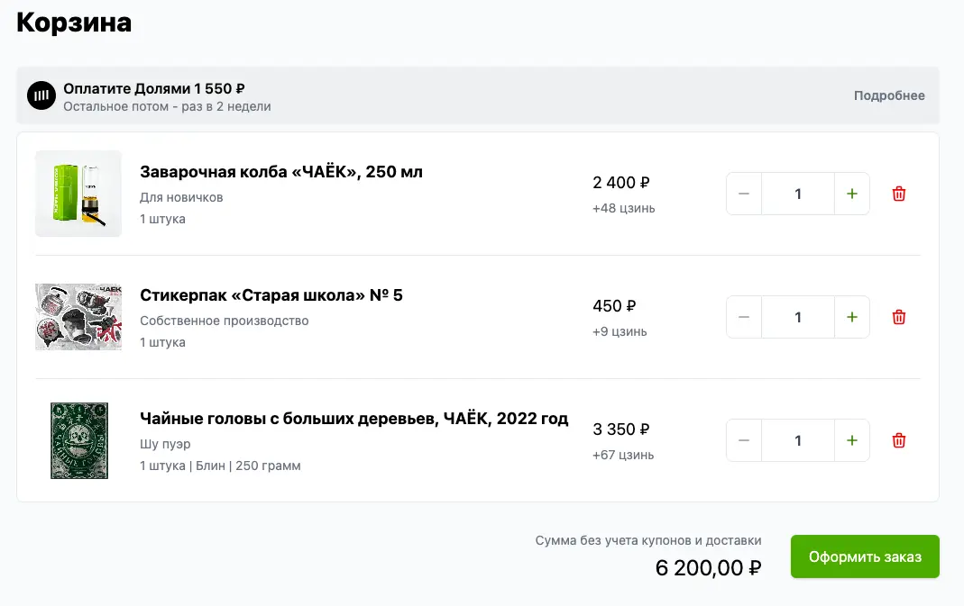The image size is (964, 606).
Task: Decrease Заварочная колба quantity by one
Action: pos(743,193)
